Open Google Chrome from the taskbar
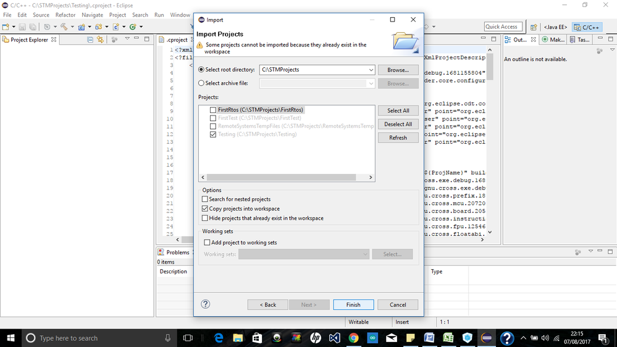Screen dimensions: 617x347 [x=353, y=338]
